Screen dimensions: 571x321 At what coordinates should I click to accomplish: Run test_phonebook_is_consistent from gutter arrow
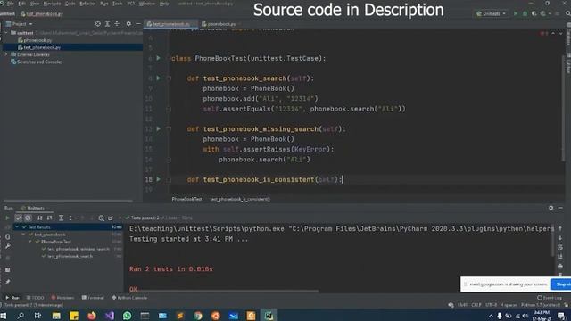point(159,179)
